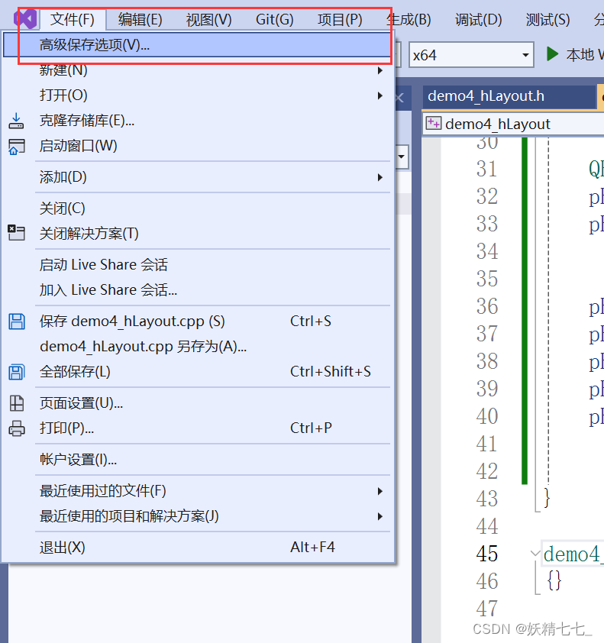Click the printer icon
Viewport: 604px width, 643px height.
pos(16,428)
